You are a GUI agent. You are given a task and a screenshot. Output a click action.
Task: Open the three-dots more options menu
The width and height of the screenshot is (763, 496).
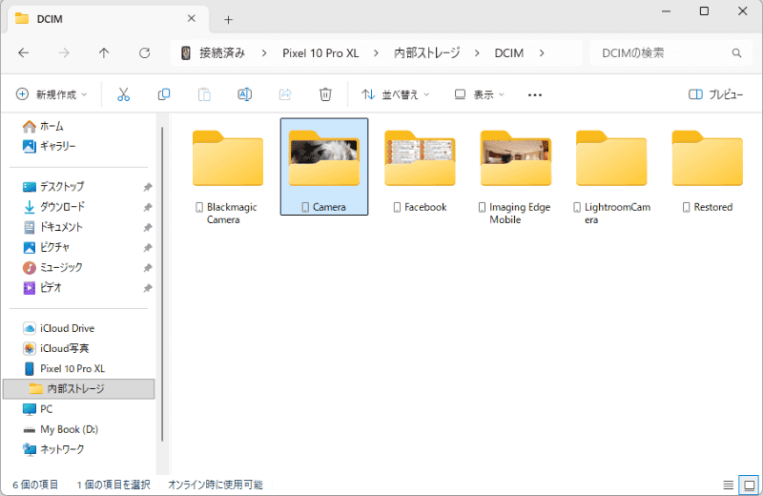click(x=535, y=95)
